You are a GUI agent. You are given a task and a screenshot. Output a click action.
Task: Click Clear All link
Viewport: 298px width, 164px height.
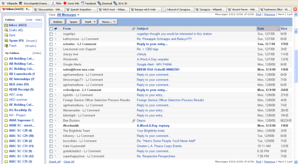click(69, 161)
